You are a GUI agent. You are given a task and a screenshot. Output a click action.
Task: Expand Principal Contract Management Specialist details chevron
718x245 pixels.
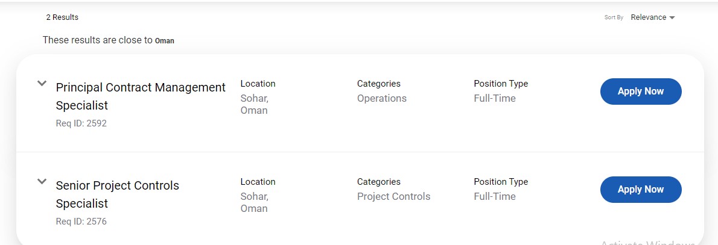point(42,83)
